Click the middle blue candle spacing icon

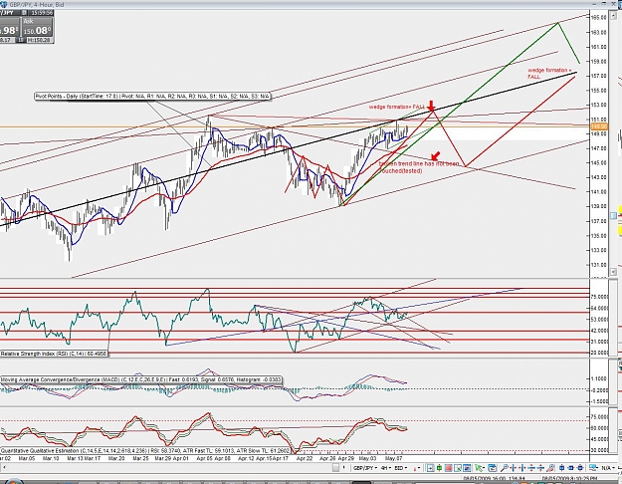(571, 468)
